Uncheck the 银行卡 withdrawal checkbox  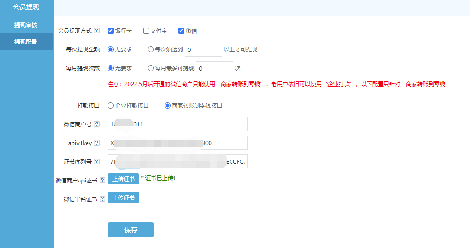pyautogui.click(x=111, y=31)
